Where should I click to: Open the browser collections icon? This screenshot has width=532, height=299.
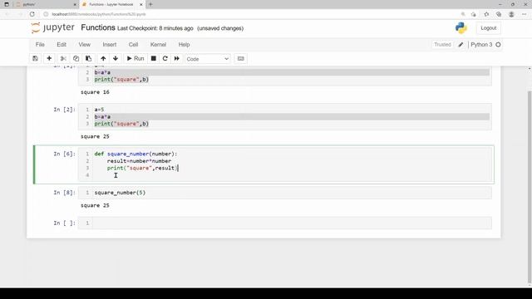499,14
